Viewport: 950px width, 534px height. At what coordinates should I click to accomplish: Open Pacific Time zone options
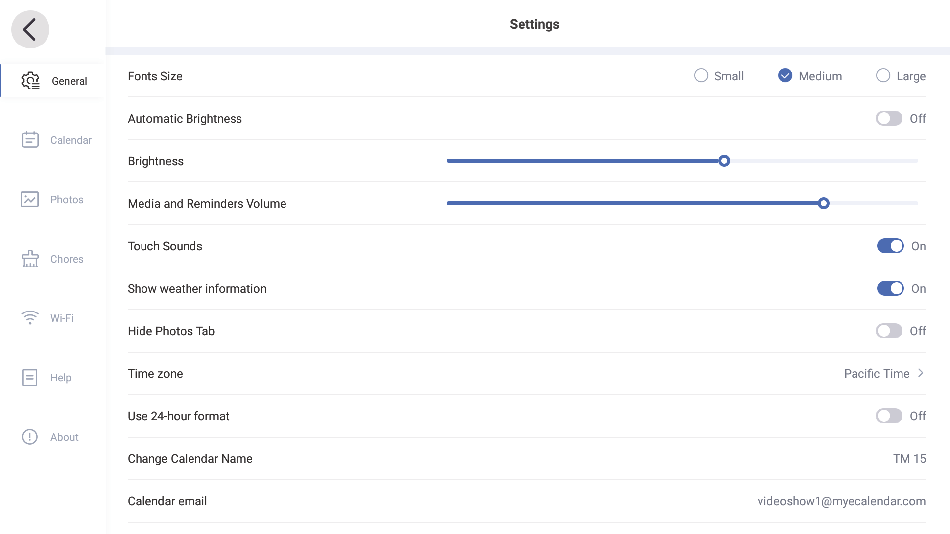coord(877,373)
